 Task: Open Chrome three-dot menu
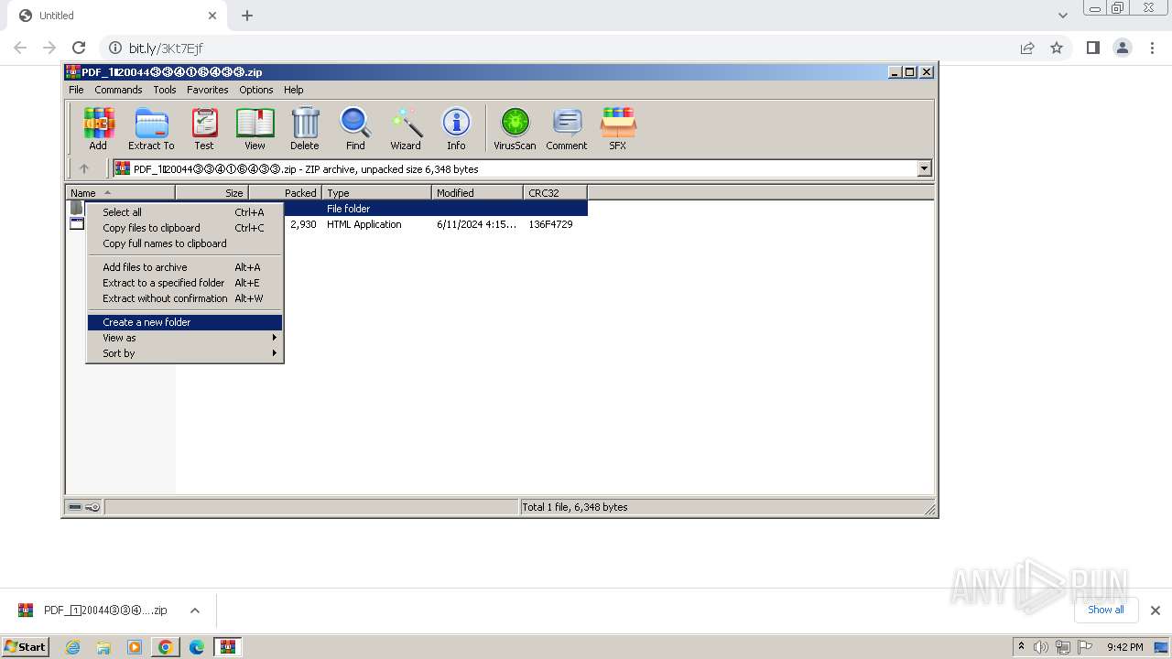pos(1151,48)
